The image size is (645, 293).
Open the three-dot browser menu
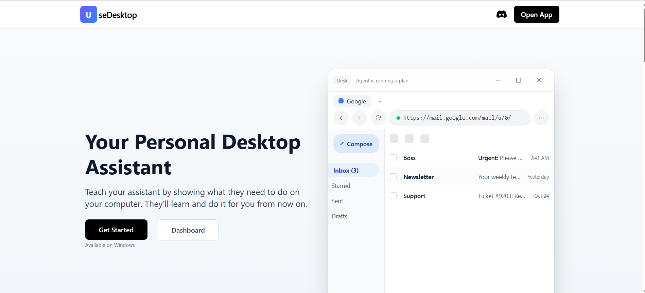click(541, 118)
